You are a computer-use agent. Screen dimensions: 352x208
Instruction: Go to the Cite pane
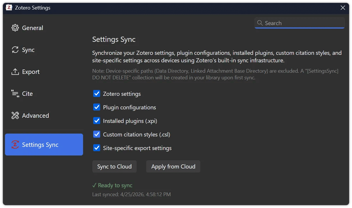(44, 93)
